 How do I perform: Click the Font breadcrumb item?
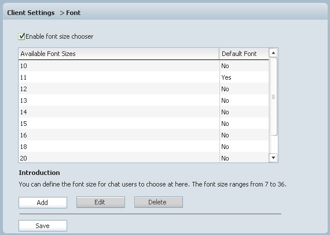tap(74, 13)
